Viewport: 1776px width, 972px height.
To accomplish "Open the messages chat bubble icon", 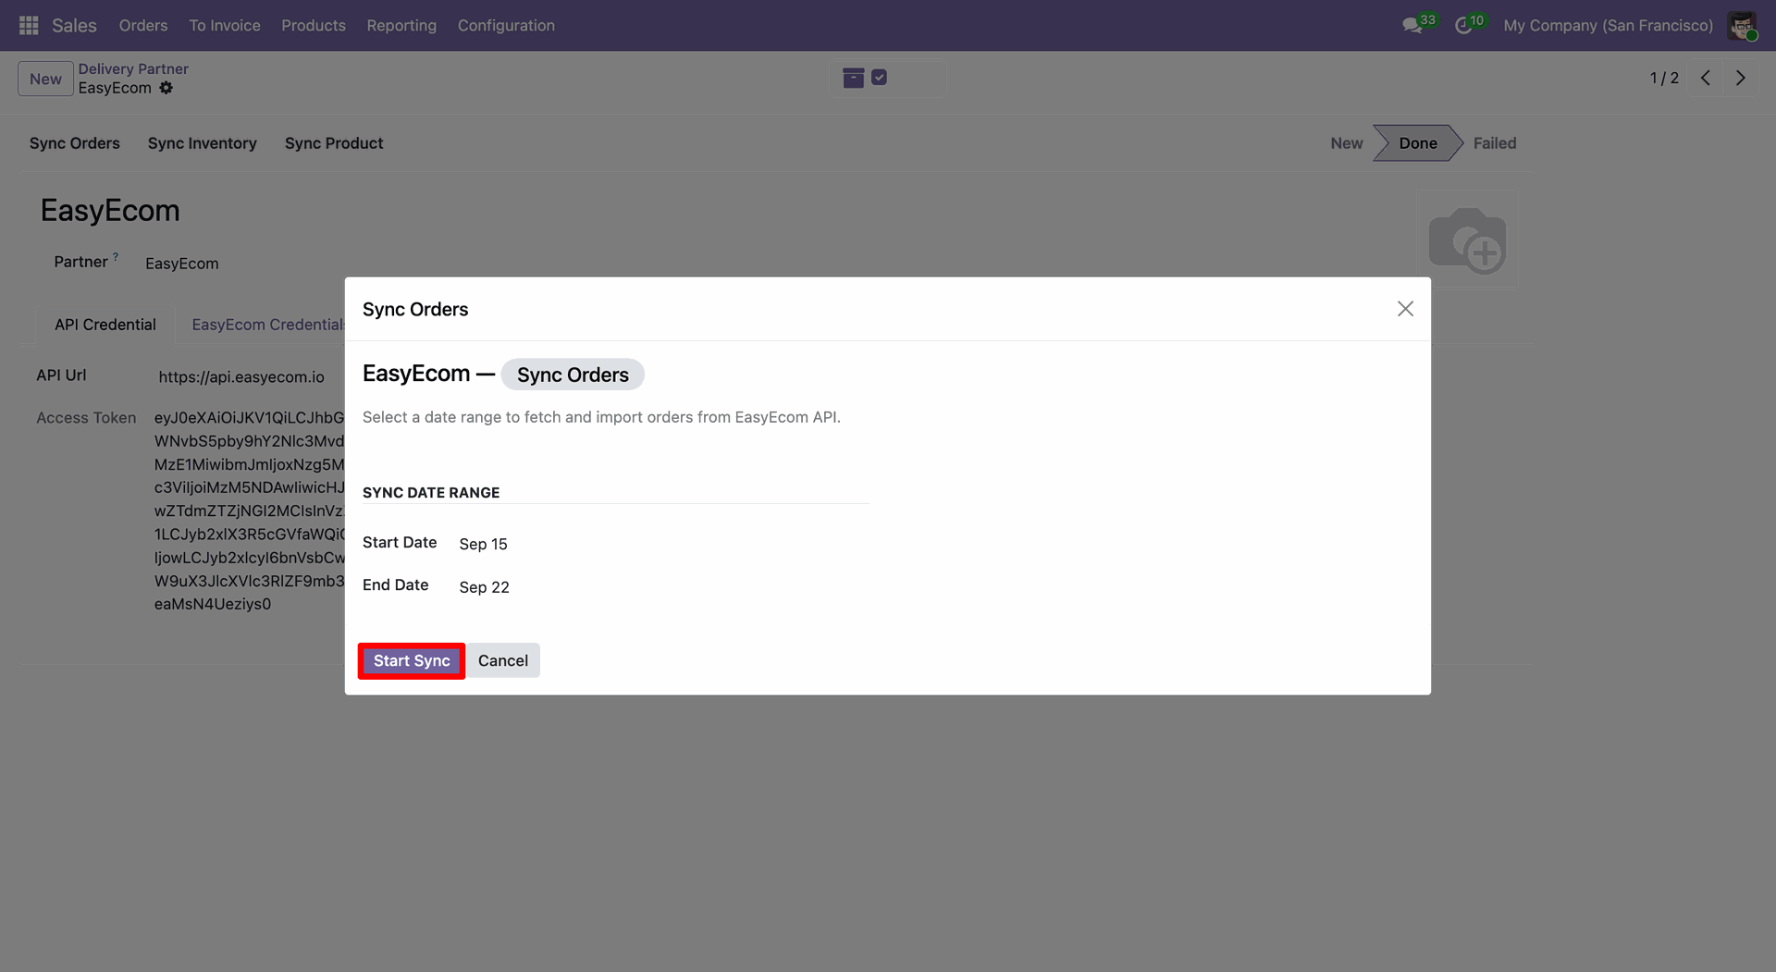I will (1412, 25).
